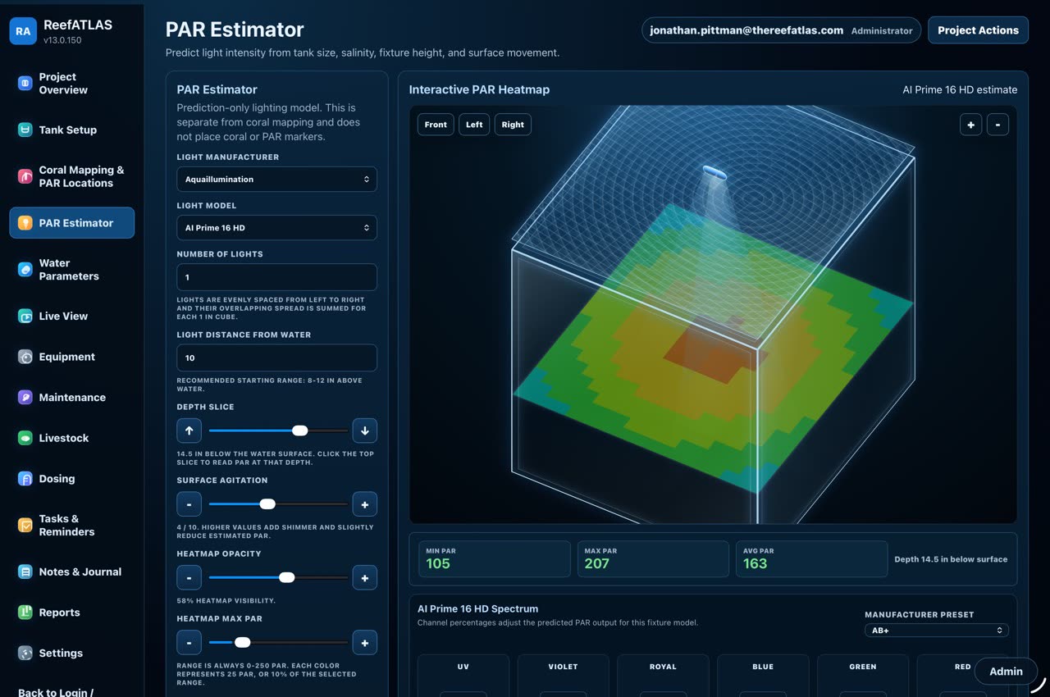Navigate to Live View
The image size is (1050, 697).
72,316
